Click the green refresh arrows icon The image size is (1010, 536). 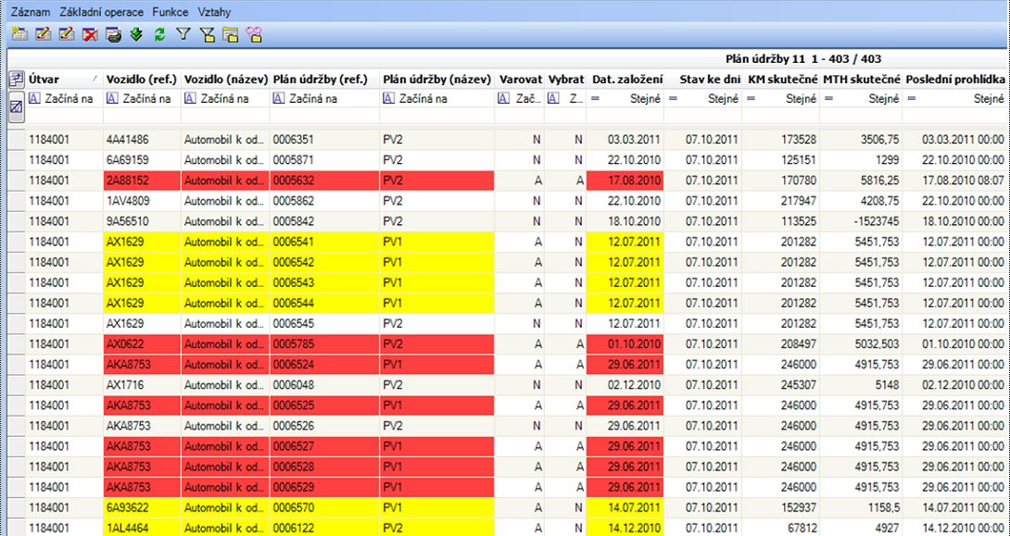tap(159, 35)
